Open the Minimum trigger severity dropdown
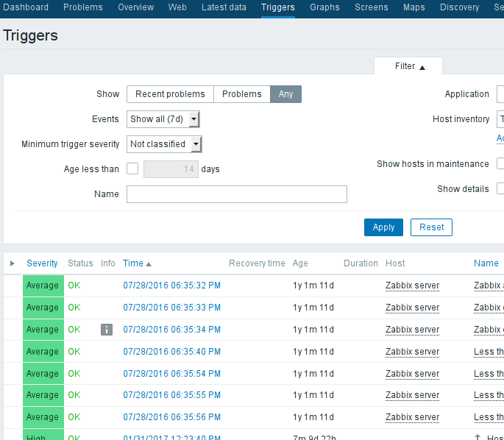Viewport: 504px width, 440px height. click(164, 144)
